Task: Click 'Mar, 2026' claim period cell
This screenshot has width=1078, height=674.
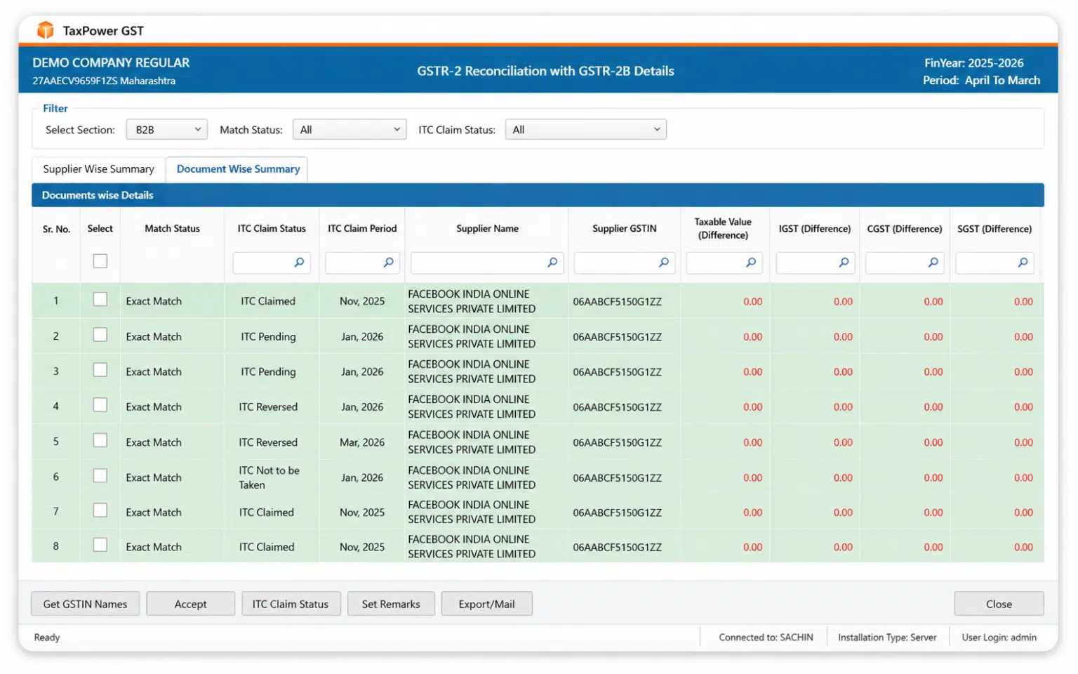Action: (362, 442)
